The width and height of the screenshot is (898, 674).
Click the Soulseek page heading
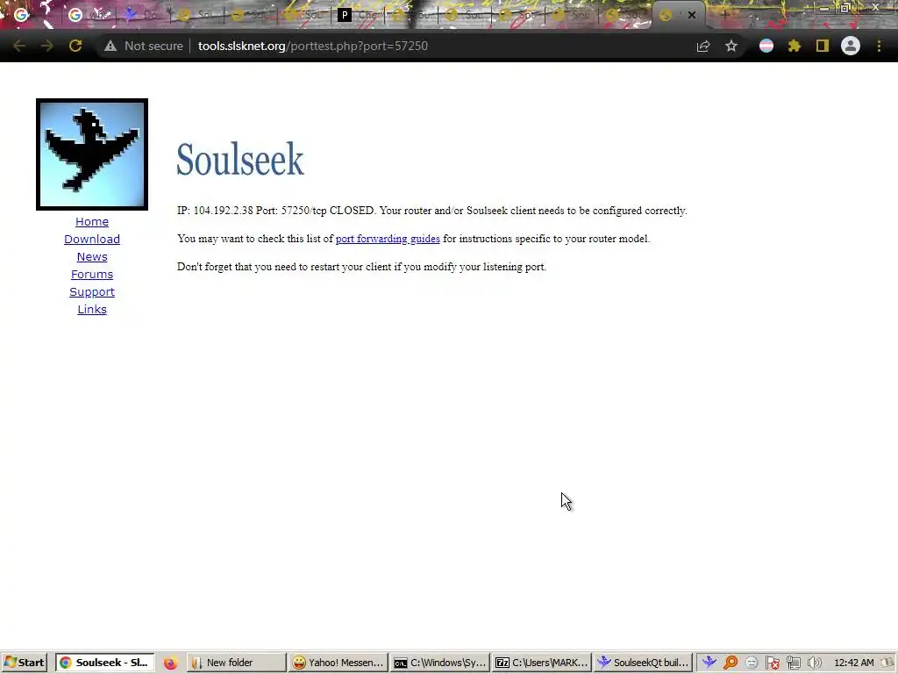coord(240,159)
